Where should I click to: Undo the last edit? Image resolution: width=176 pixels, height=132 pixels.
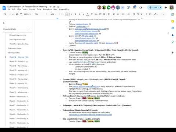[x=9, y=14]
